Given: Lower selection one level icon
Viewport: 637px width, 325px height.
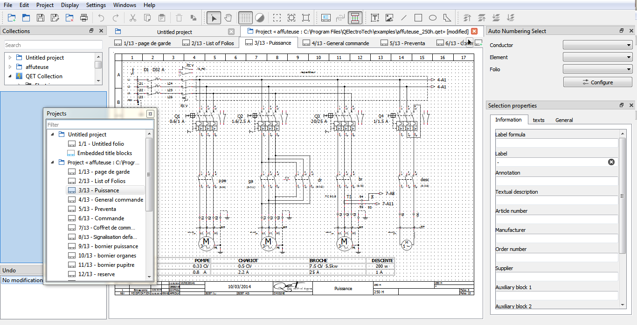Looking at the screenshot, I should (496, 18).
